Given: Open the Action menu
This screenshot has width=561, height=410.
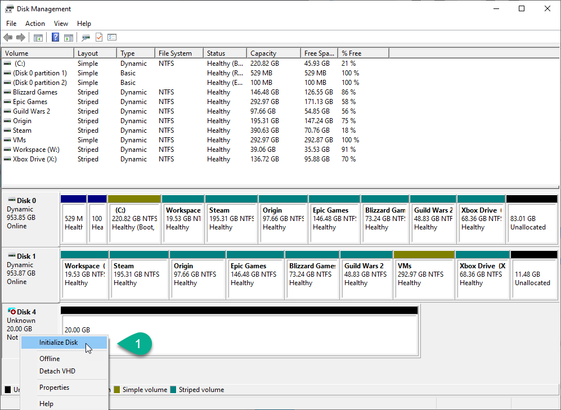Looking at the screenshot, I should (35, 24).
